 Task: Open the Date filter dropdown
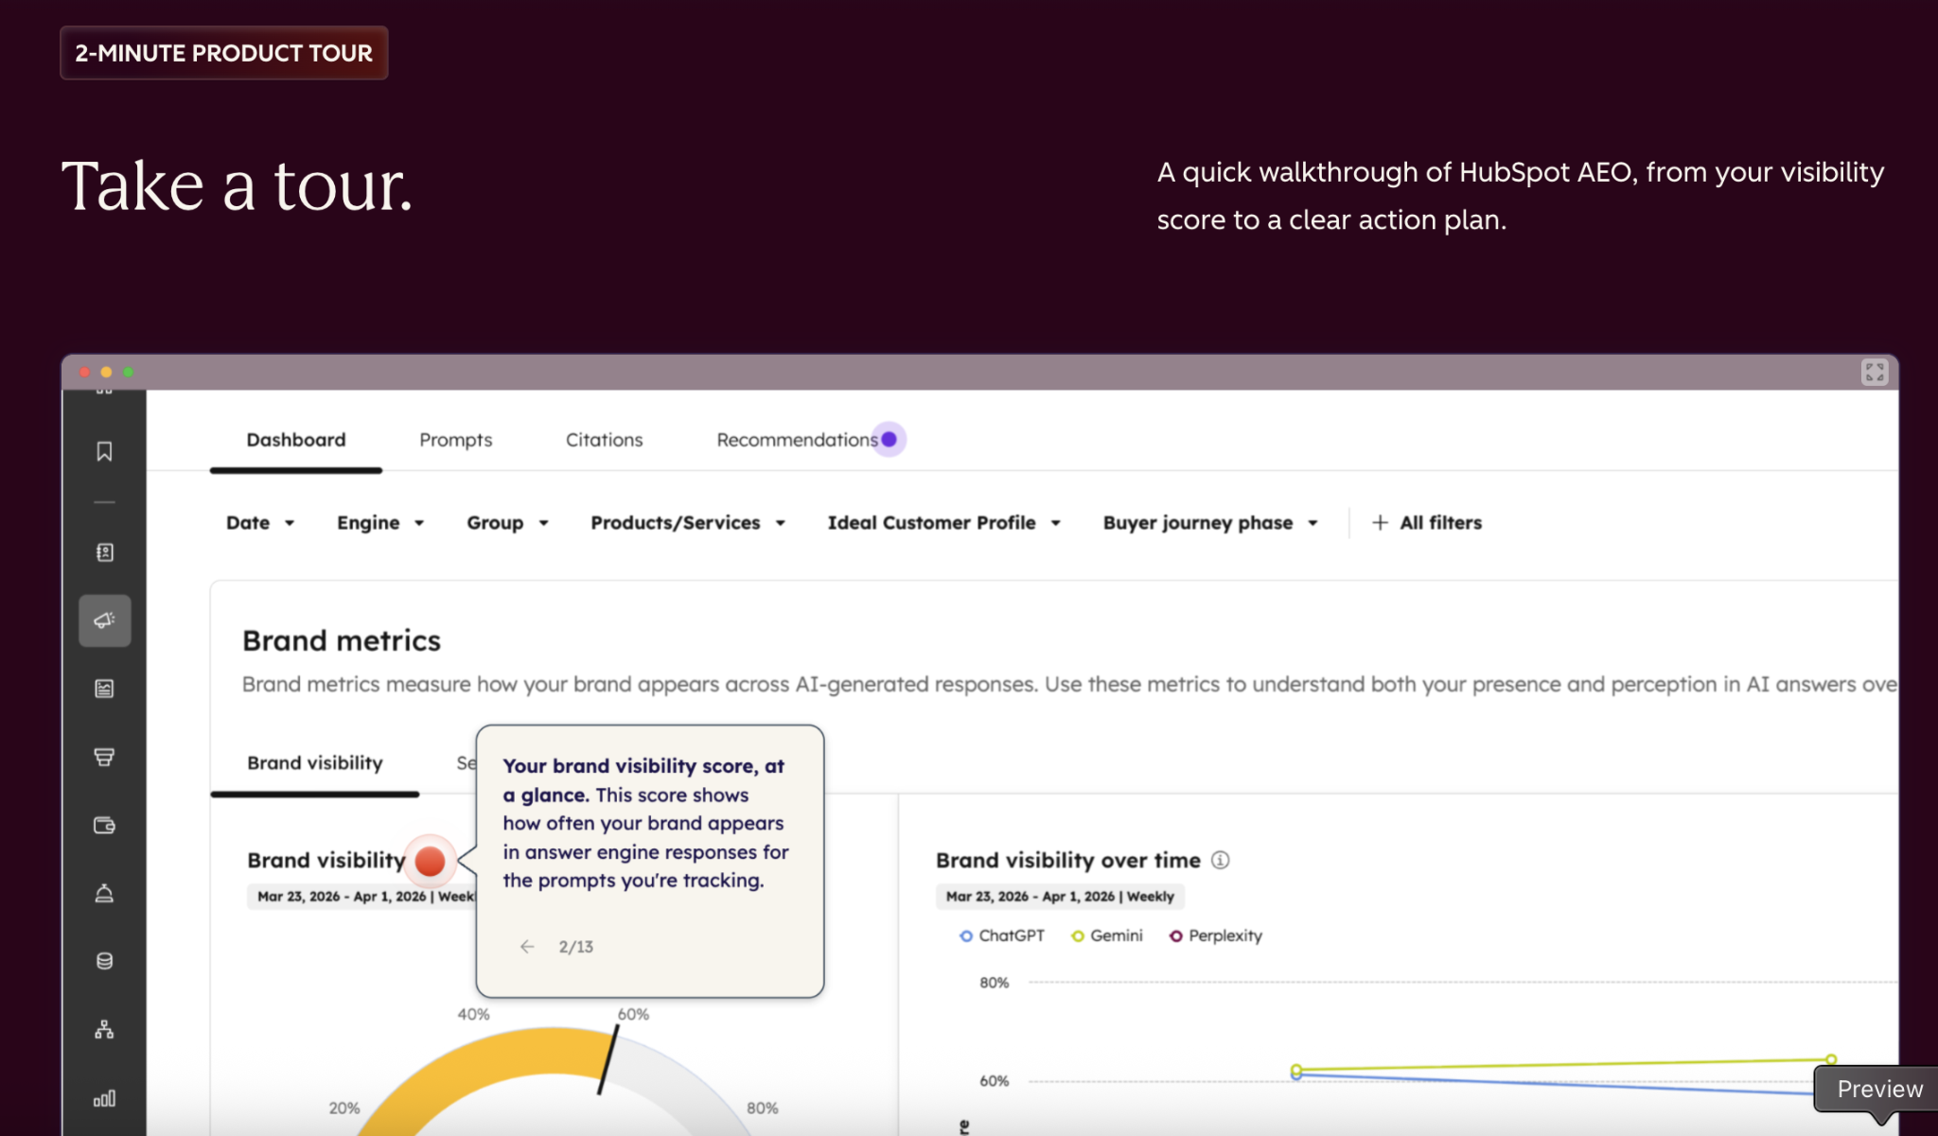260,522
